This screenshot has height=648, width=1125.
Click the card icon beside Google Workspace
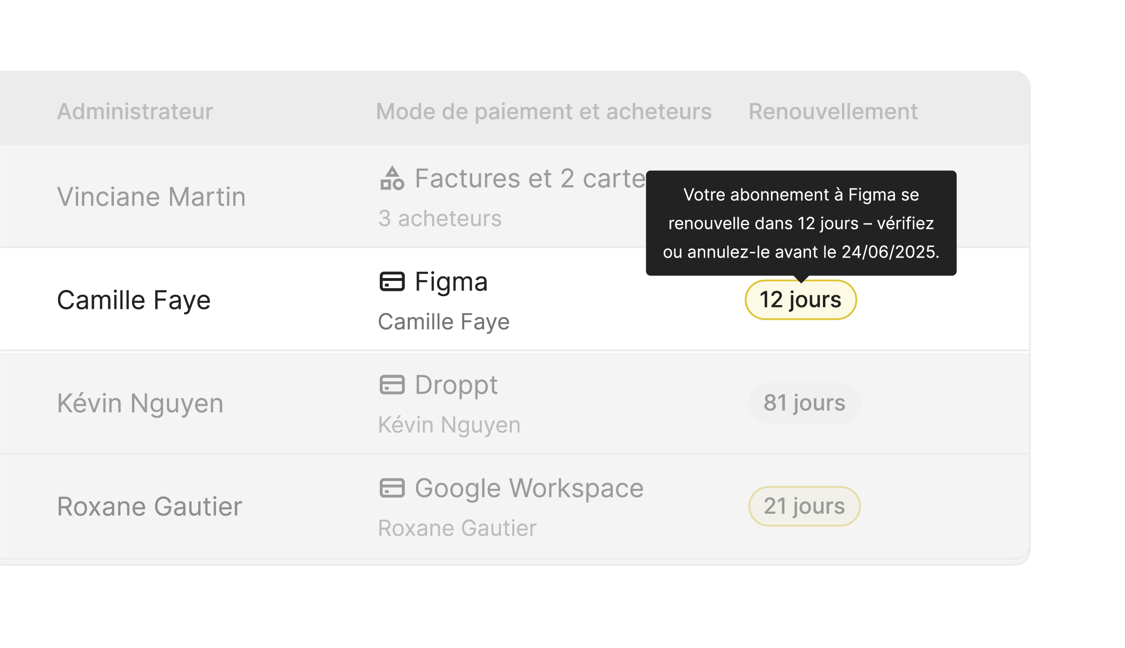click(x=392, y=488)
